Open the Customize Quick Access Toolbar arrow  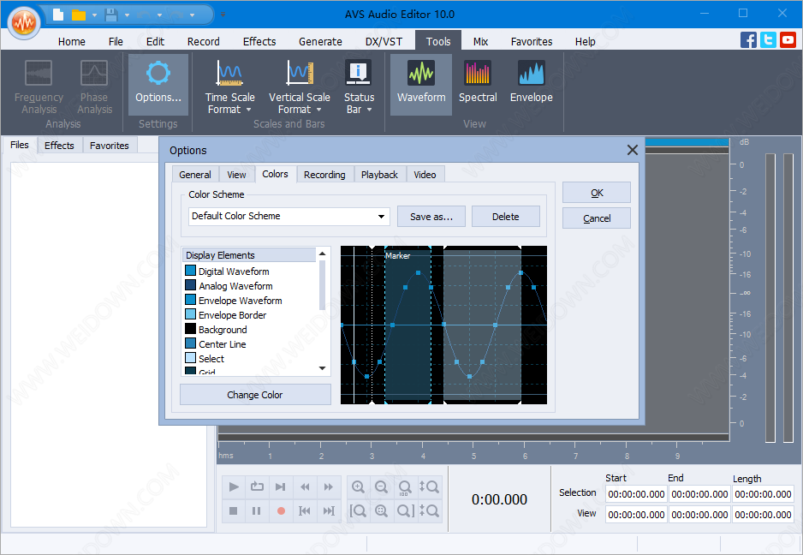pyautogui.click(x=223, y=15)
